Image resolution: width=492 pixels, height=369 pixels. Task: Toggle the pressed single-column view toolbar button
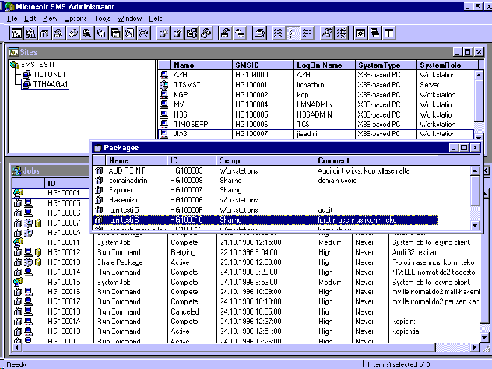coord(293,33)
